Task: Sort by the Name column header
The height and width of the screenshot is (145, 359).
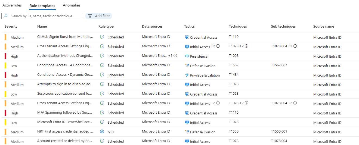Action: click(x=42, y=27)
